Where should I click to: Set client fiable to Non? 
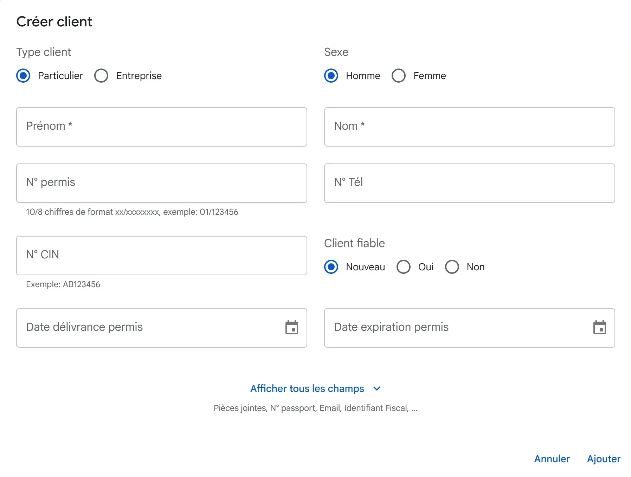452,267
